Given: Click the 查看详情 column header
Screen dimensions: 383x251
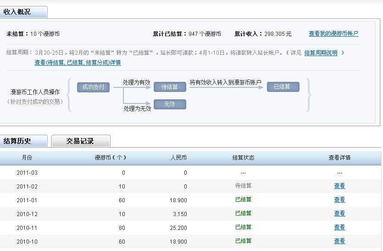Looking at the screenshot, I should (x=339, y=158).
